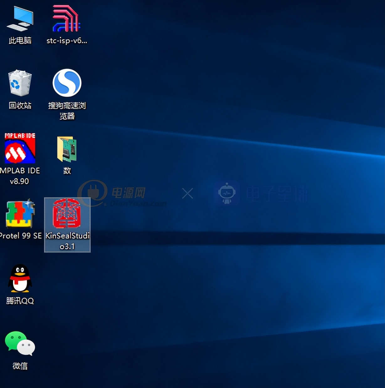Screen dimensions: 385x388
Task: Click the "回收站" text label
Action: pyautogui.click(x=20, y=105)
